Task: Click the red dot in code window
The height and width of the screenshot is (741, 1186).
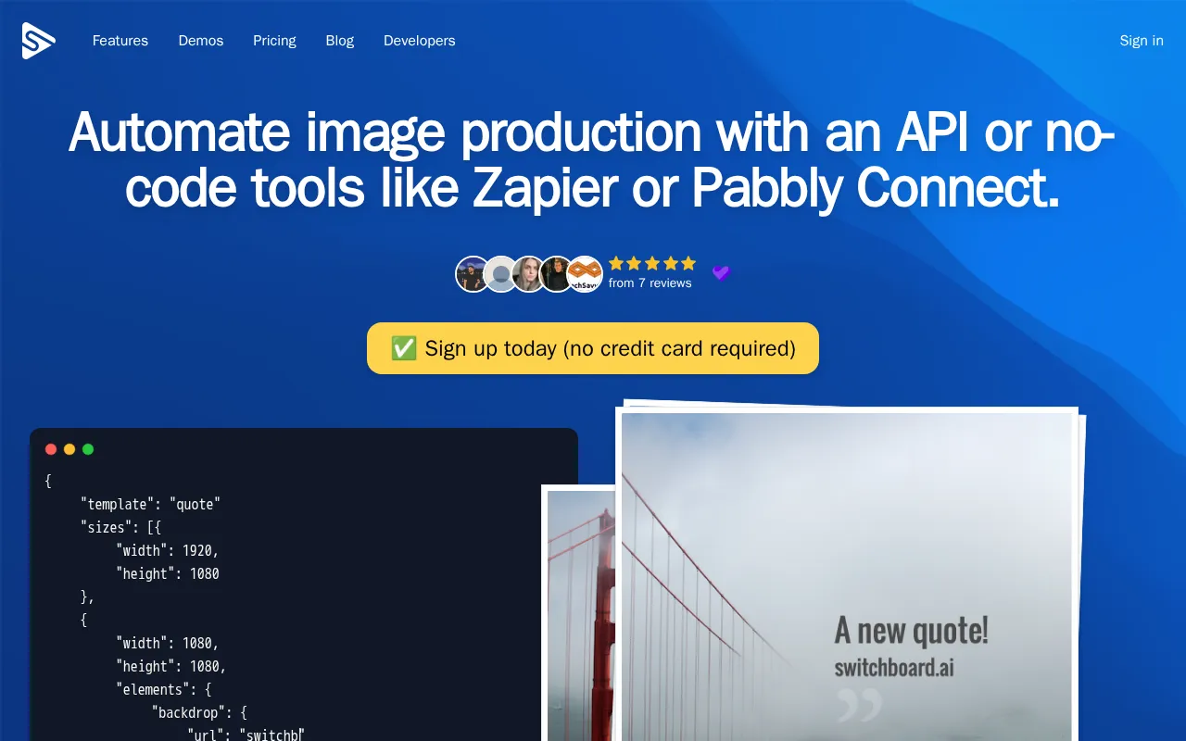Action: coord(51,449)
